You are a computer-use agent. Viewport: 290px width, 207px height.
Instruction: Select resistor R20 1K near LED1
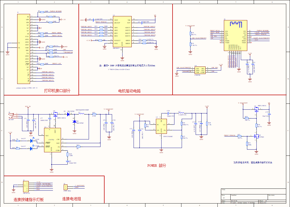coord(18,141)
